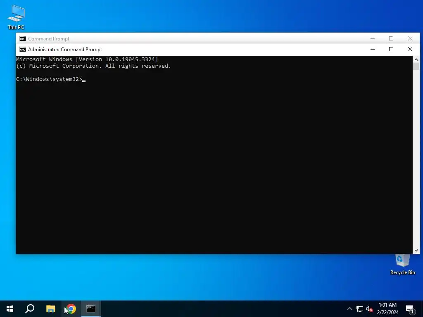Click the console scrollbar thumb
The height and width of the screenshot is (317, 423).
416,66
